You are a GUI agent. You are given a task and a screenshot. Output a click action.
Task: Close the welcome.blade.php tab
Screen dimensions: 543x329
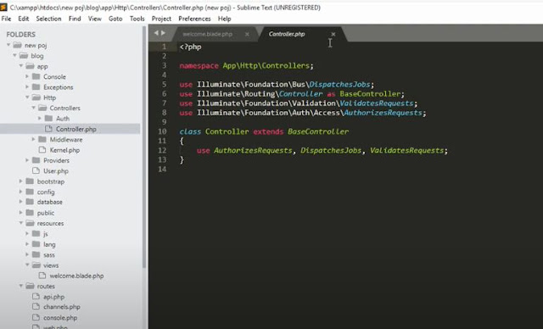click(247, 34)
